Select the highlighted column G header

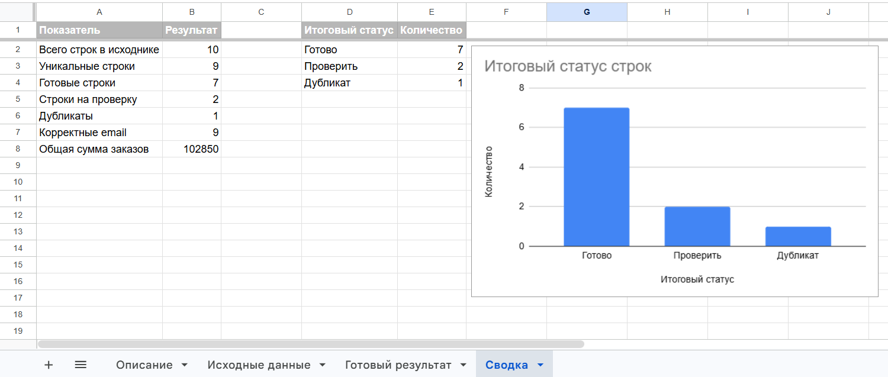click(x=587, y=12)
